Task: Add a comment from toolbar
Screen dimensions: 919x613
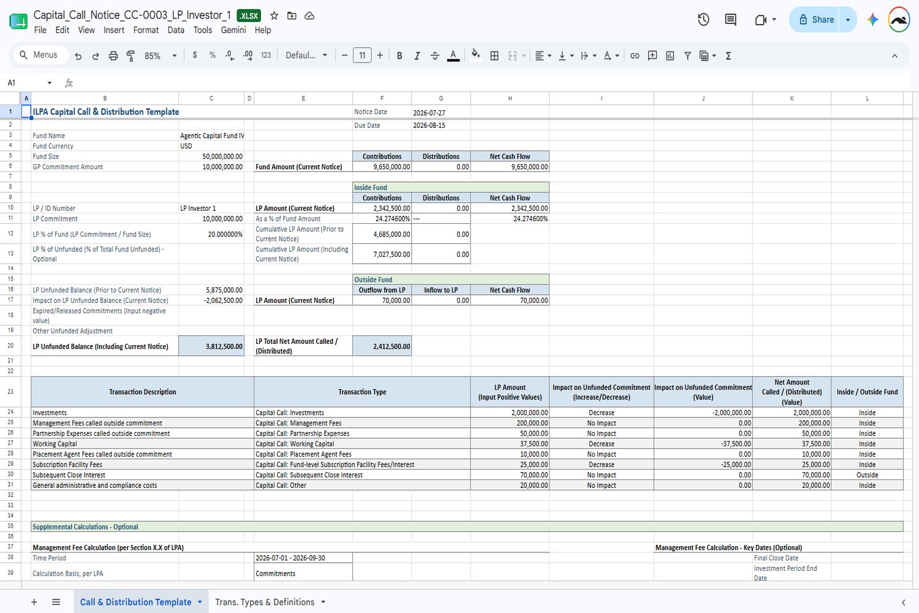Action: pos(652,56)
